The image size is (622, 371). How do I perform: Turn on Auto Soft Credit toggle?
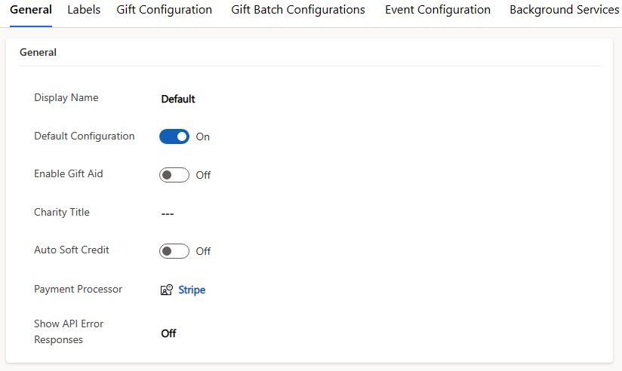(x=174, y=251)
